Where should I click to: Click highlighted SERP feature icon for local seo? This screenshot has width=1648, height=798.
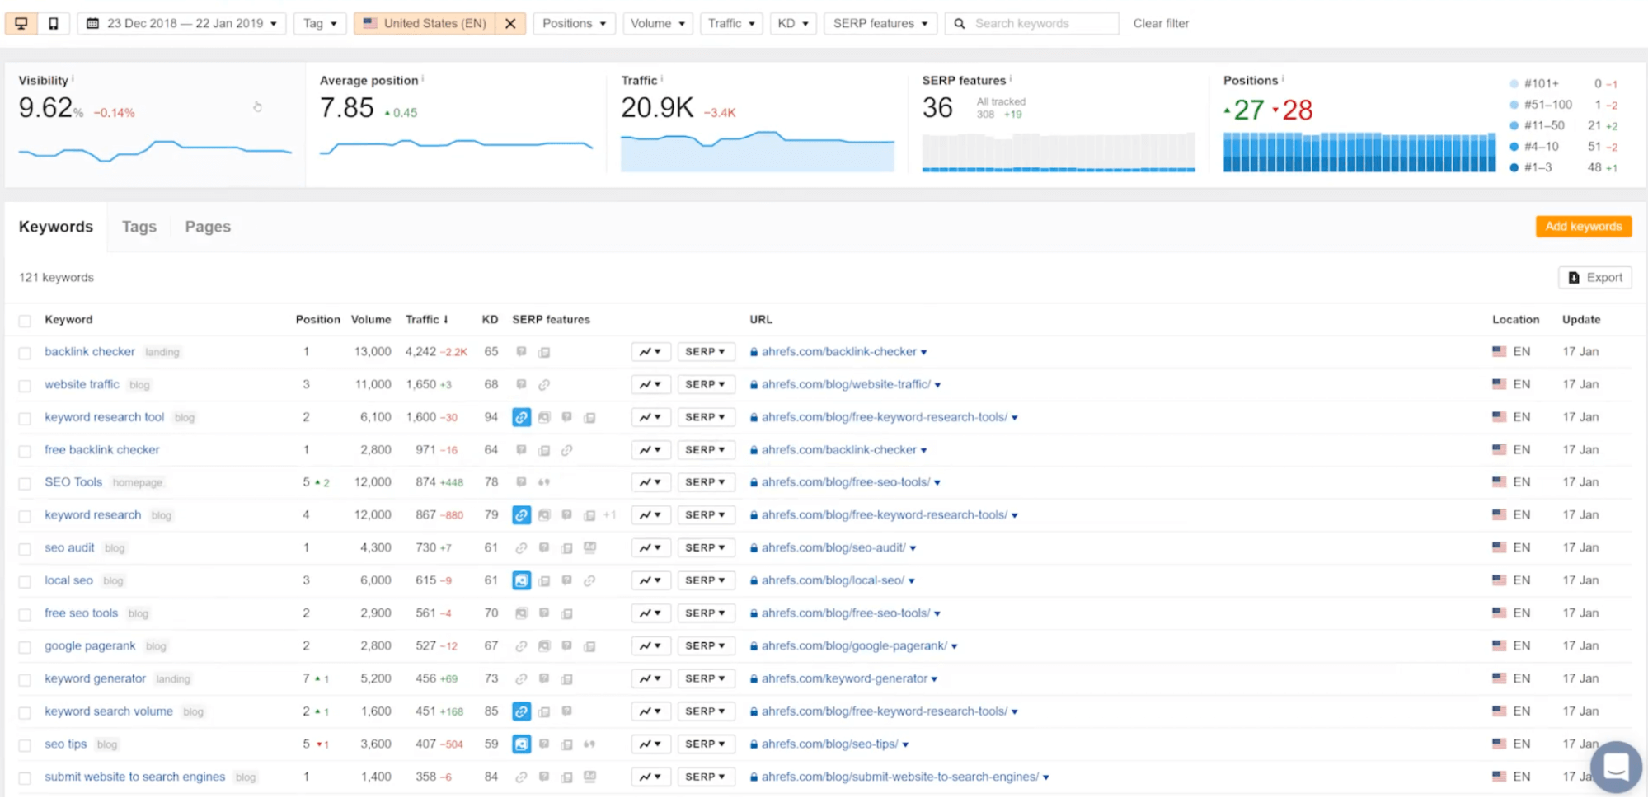pos(521,580)
